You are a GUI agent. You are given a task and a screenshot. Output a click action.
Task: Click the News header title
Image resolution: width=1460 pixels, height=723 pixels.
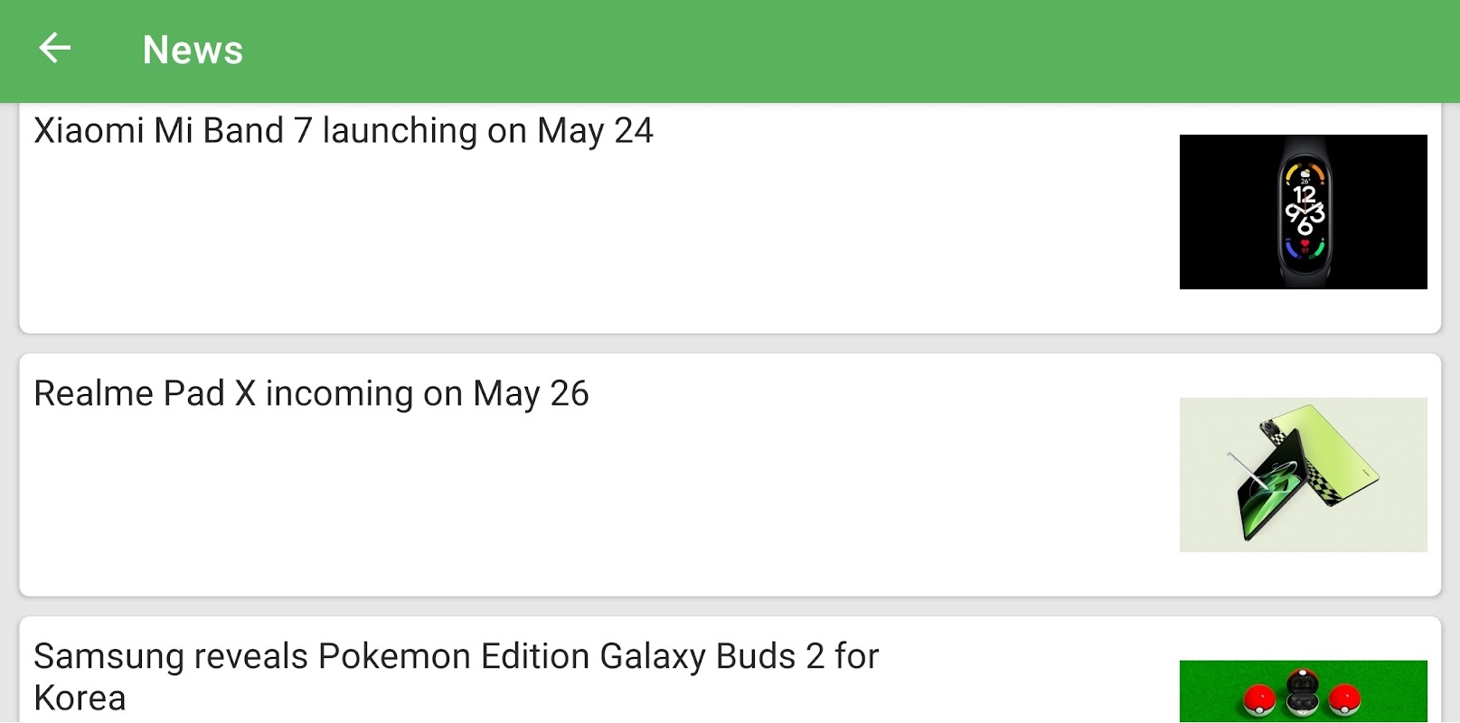[193, 50]
